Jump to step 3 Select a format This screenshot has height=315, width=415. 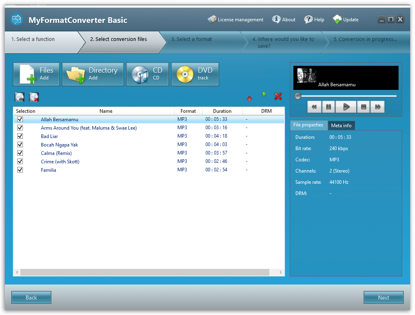pos(203,43)
